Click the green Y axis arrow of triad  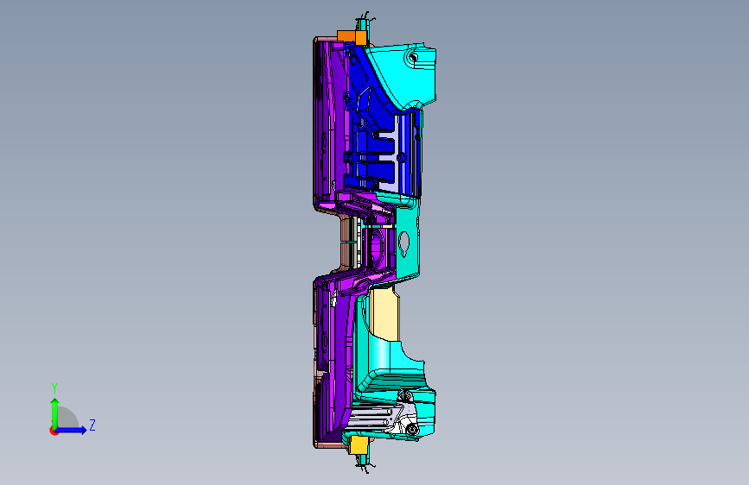click(x=54, y=413)
